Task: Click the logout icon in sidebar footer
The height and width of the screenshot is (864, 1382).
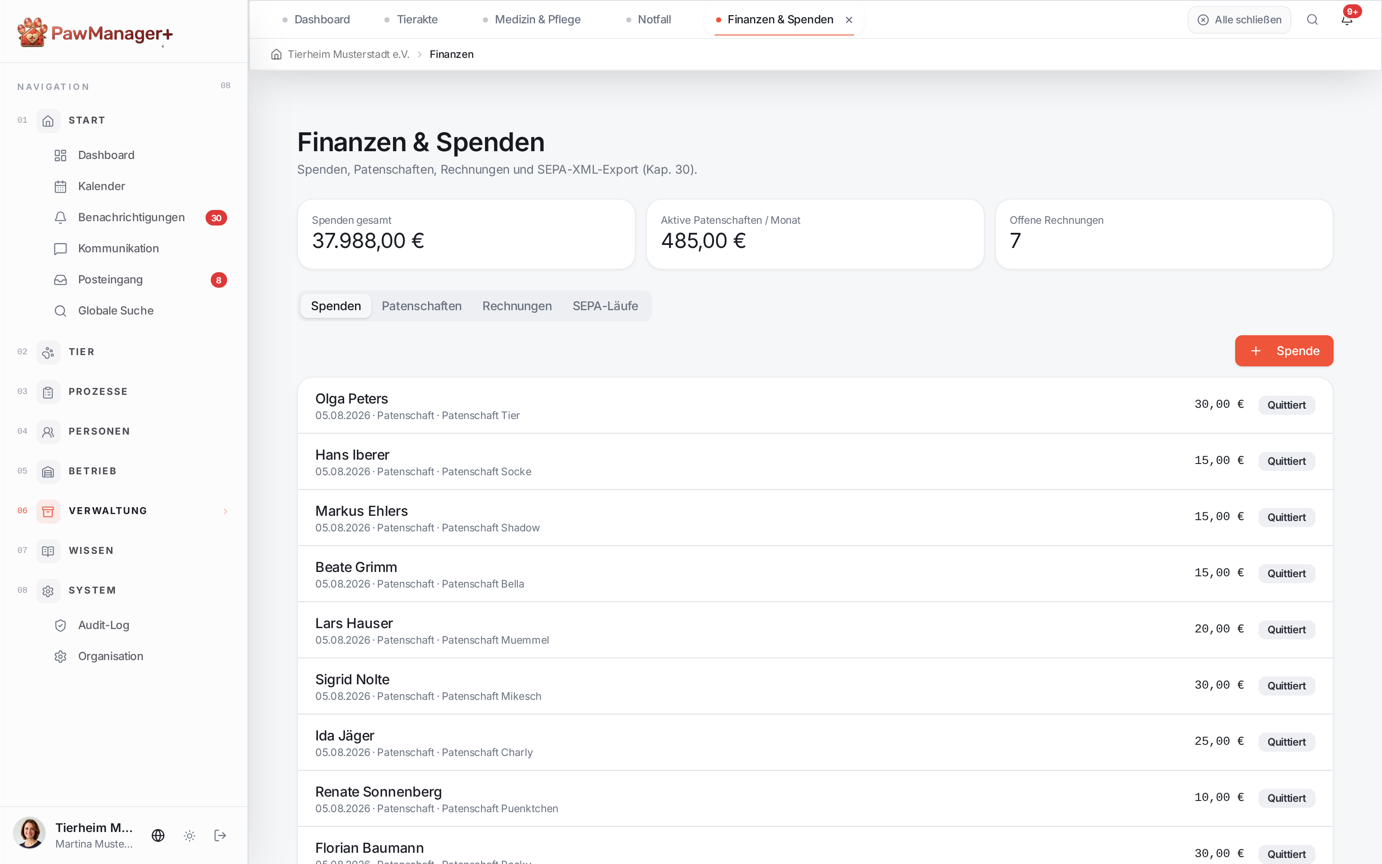Action: pyautogui.click(x=220, y=835)
